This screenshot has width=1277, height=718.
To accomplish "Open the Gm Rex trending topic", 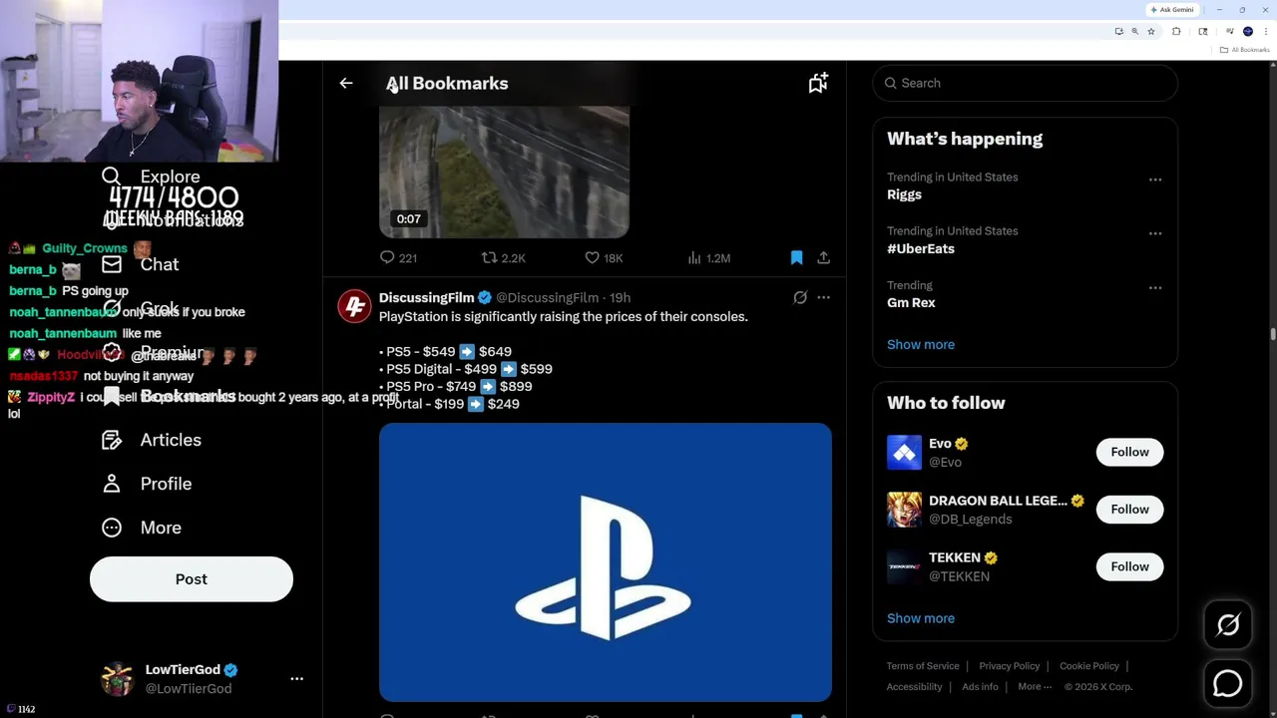I will 911,302.
